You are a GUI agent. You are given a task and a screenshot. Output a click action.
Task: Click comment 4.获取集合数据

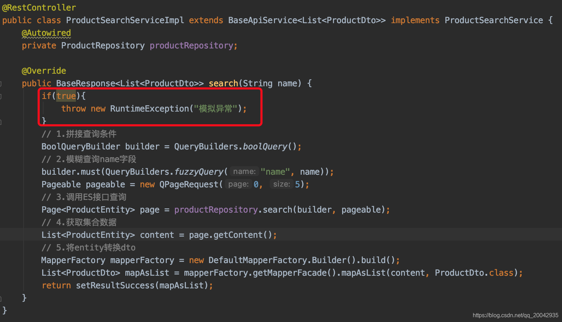79,222
